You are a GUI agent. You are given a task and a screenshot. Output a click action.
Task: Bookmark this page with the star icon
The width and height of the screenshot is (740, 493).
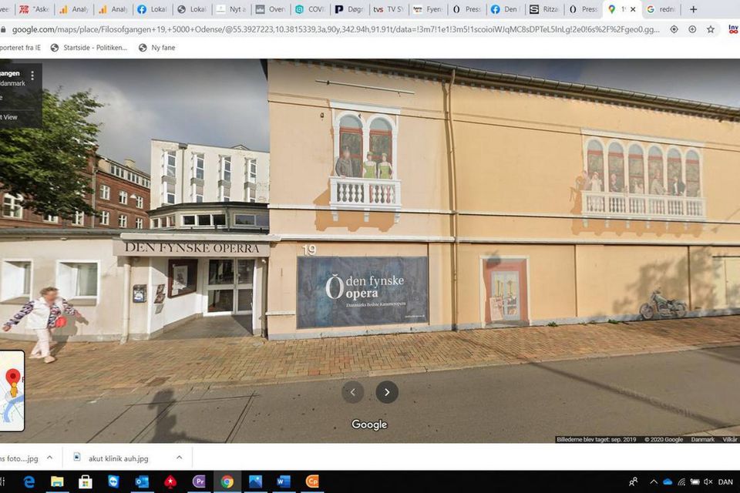point(711,29)
